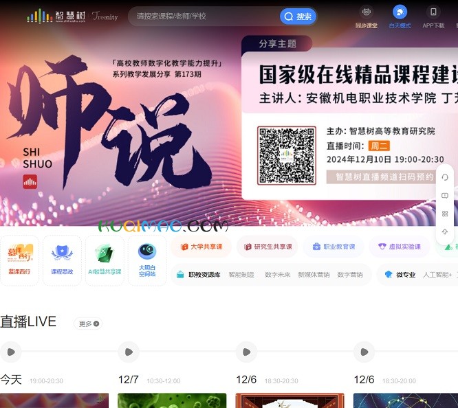Select the 职业教育课 category pill
458x408 pixels.
(334, 247)
